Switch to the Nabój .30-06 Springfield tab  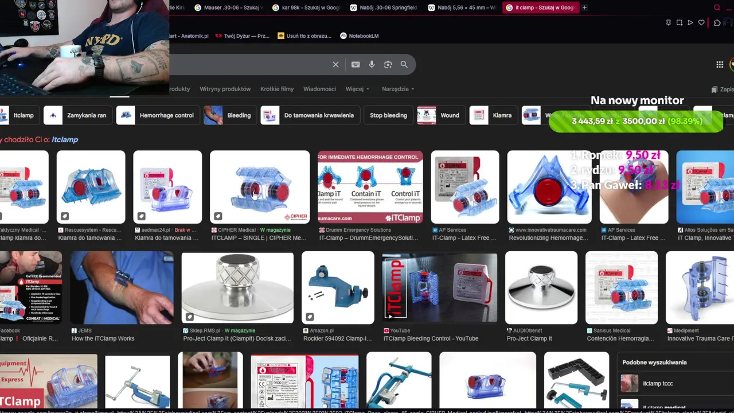coord(384,7)
